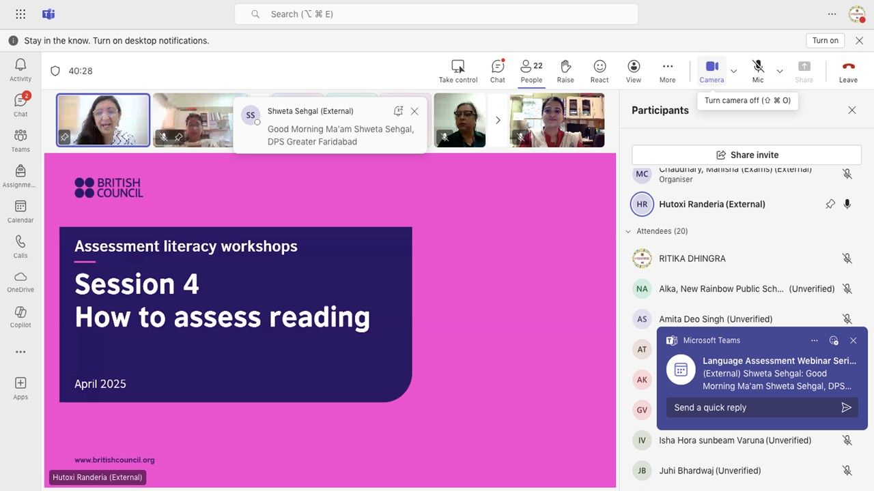This screenshot has width=874, height=491.
Task: Open Calendar in the left sidebar
Action: (x=20, y=211)
